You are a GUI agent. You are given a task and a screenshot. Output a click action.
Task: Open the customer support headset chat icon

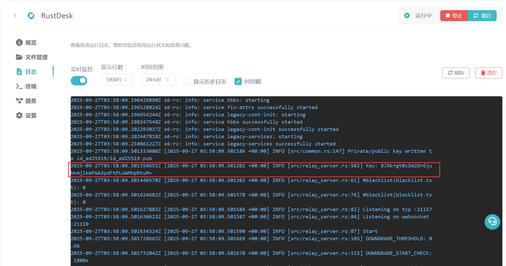492,222
